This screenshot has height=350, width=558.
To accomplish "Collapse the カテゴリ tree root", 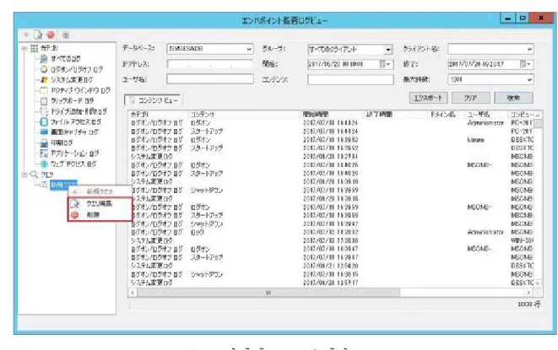I will point(24,48).
